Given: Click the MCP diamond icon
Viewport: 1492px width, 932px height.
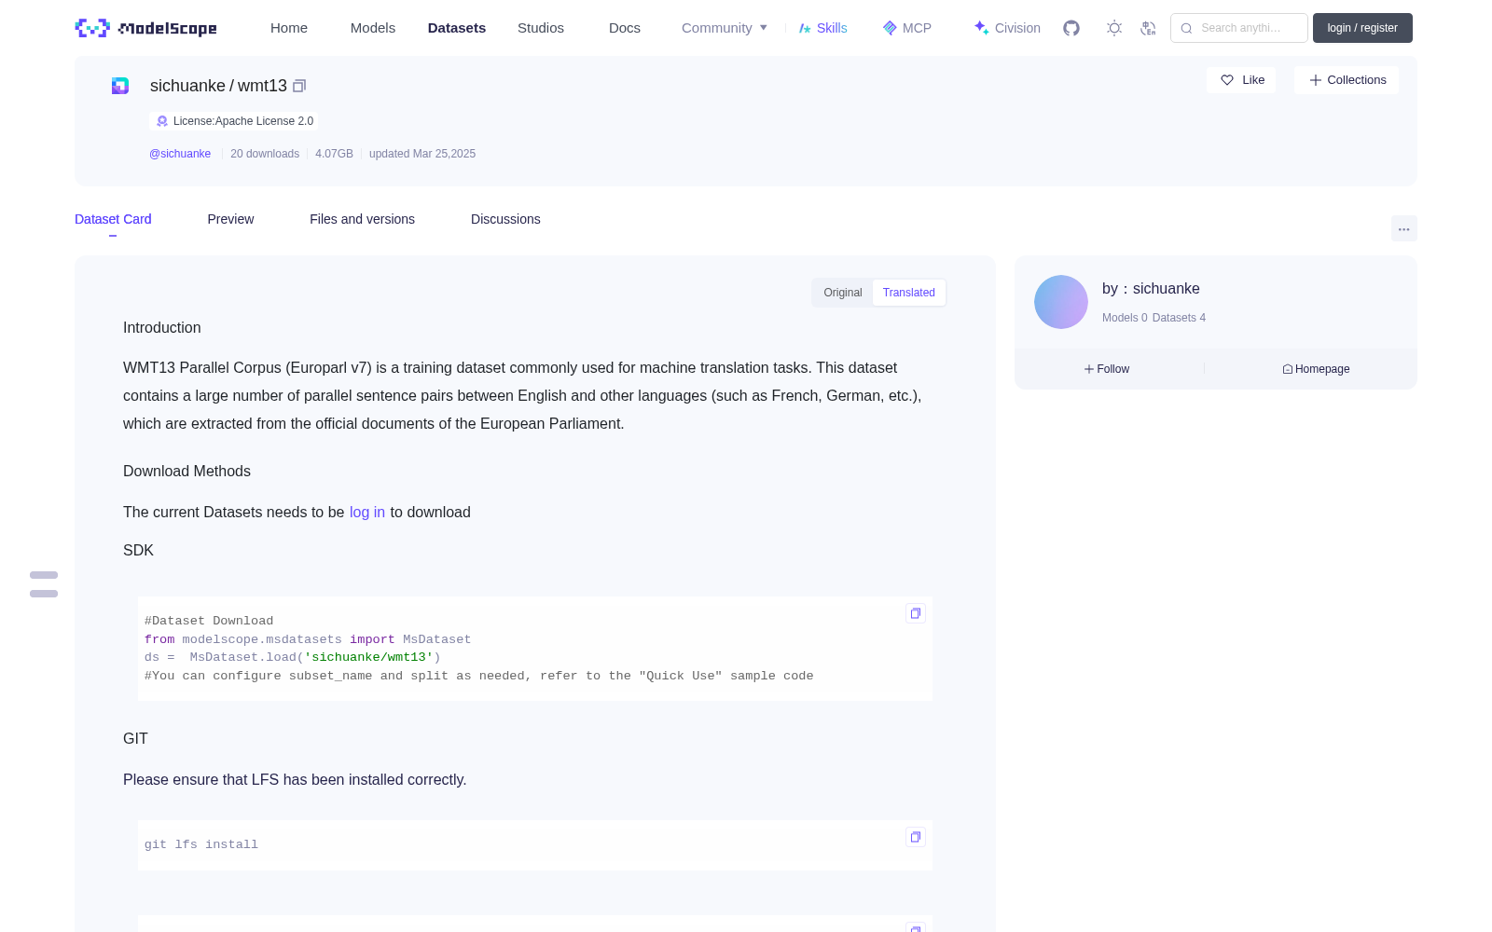Looking at the screenshot, I should (890, 28).
